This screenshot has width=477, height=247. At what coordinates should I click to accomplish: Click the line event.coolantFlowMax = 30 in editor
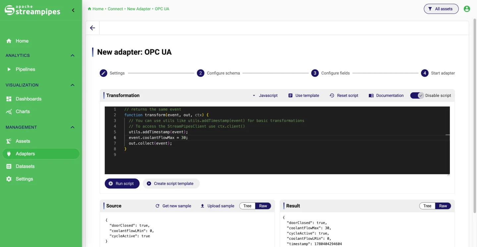(158, 138)
